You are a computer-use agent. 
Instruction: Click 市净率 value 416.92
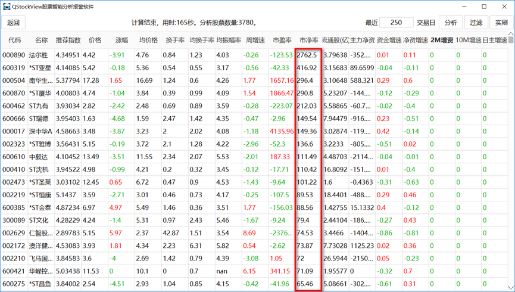307,68
